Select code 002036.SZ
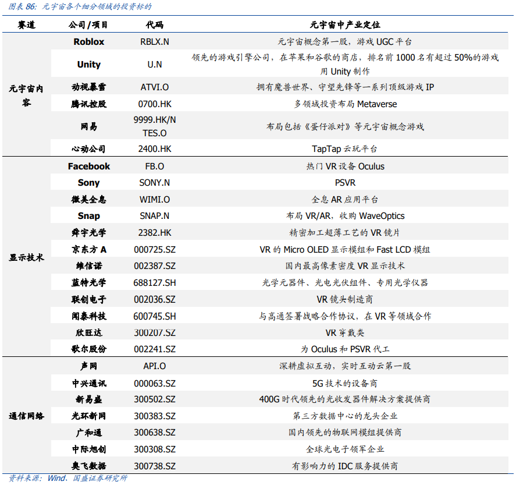The image size is (516, 485). [x=155, y=300]
